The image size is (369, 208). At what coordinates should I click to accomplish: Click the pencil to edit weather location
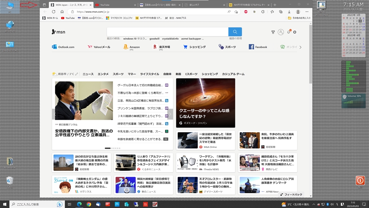point(76,74)
